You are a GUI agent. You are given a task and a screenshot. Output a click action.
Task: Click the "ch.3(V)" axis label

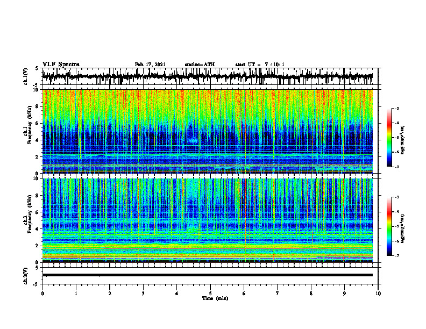pyautogui.click(x=26, y=276)
